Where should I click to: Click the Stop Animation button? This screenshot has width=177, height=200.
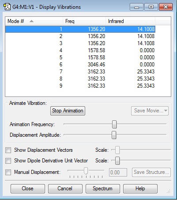68,111
